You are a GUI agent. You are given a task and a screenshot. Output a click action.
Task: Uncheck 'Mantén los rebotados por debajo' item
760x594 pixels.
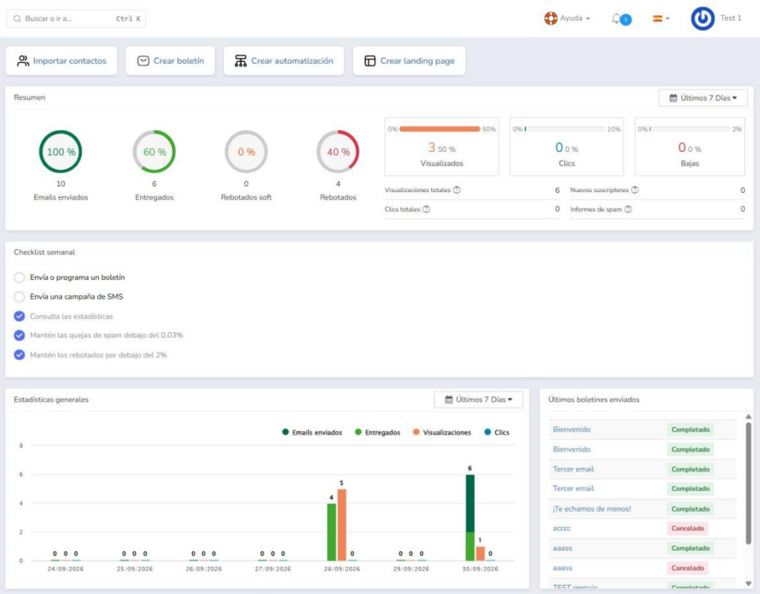click(19, 355)
